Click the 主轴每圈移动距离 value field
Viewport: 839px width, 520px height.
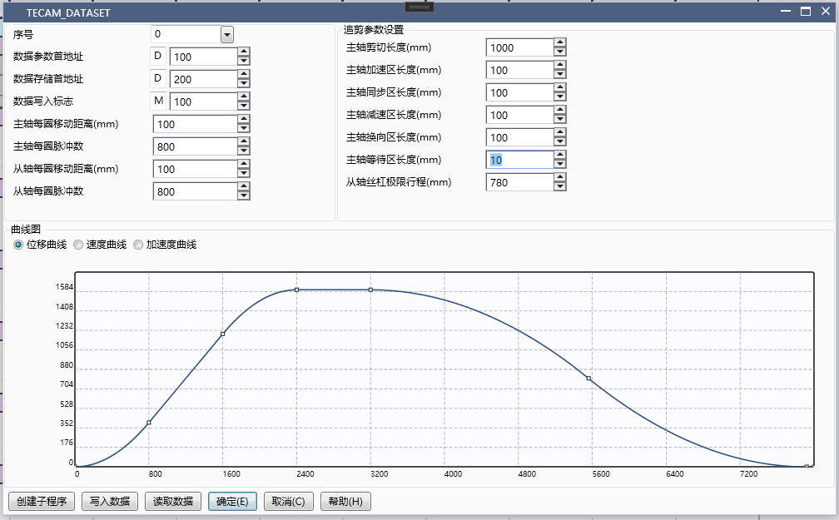click(197, 123)
